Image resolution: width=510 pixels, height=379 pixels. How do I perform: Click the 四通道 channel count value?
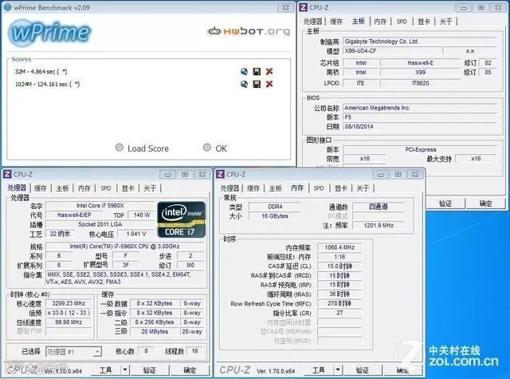(x=379, y=207)
